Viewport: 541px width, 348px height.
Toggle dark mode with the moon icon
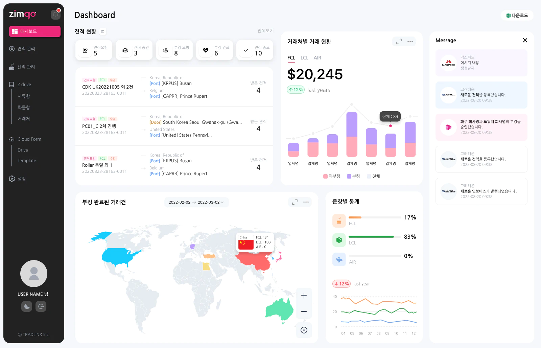coord(26,306)
